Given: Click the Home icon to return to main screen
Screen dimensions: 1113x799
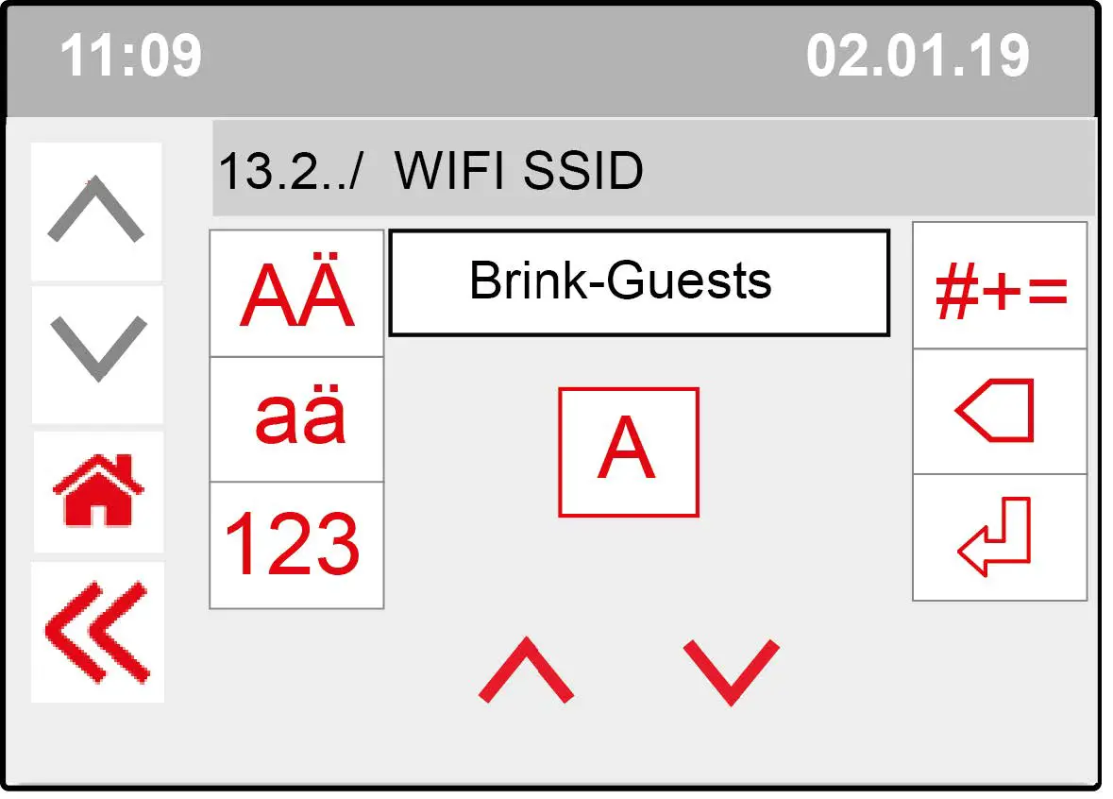Looking at the screenshot, I should pos(97,491).
